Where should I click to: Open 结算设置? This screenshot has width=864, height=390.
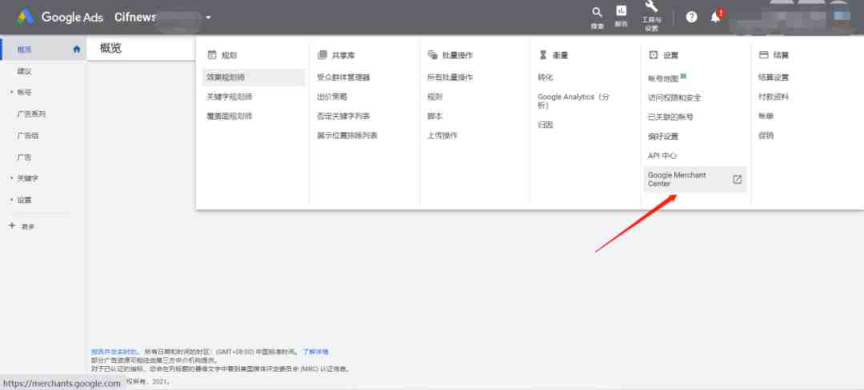pos(774,78)
